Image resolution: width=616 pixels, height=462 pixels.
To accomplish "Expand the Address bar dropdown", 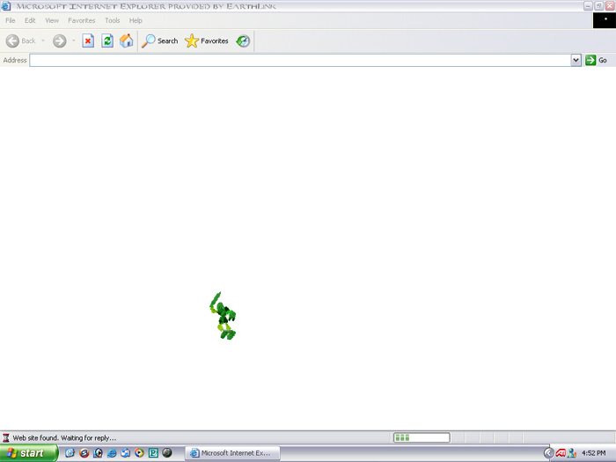I will 576,60.
